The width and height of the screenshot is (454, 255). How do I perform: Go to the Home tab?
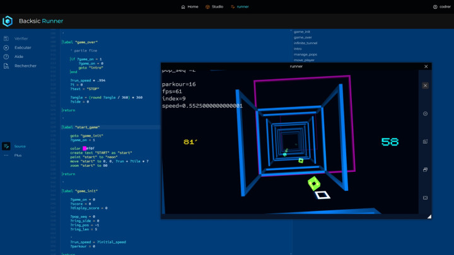[189, 6]
